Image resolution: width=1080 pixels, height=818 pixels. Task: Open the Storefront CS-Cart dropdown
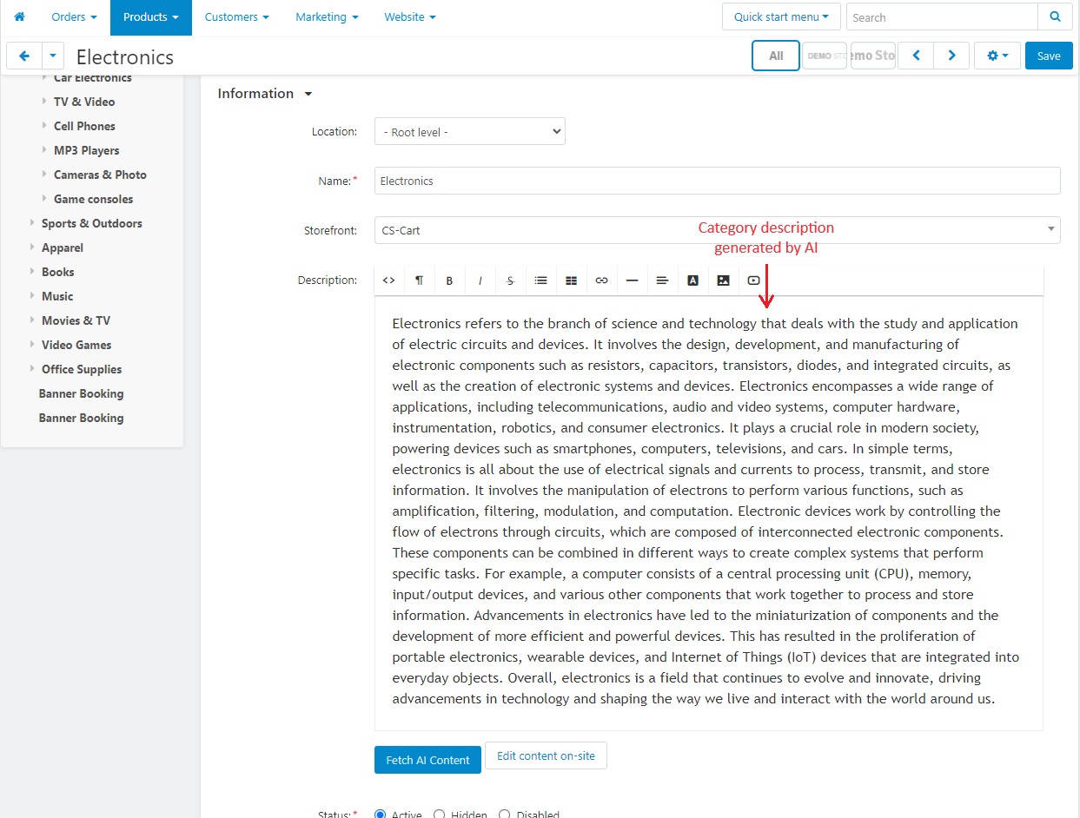(x=718, y=230)
